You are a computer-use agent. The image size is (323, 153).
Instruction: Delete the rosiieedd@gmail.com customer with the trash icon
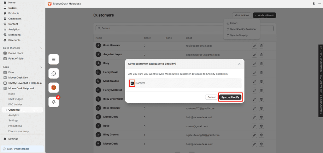(x=261, y=46)
